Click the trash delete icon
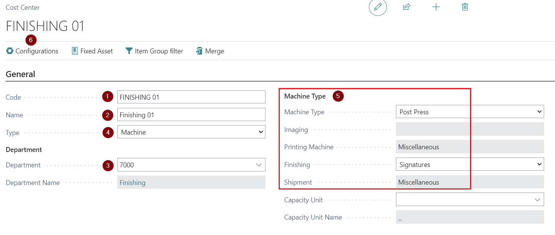Image resolution: width=555 pixels, height=235 pixels. click(x=465, y=7)
